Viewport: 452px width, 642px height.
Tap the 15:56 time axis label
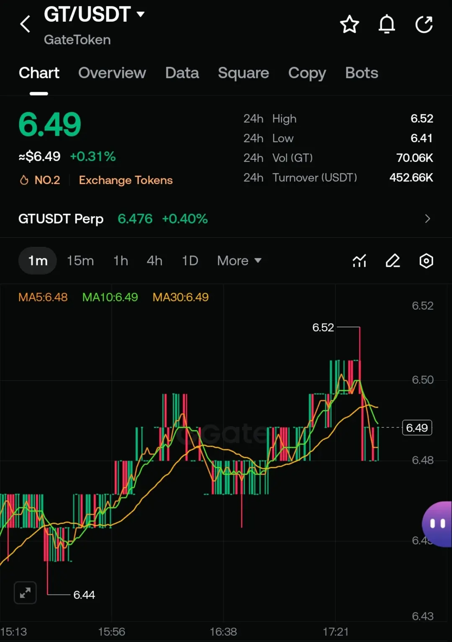point(111,632)
